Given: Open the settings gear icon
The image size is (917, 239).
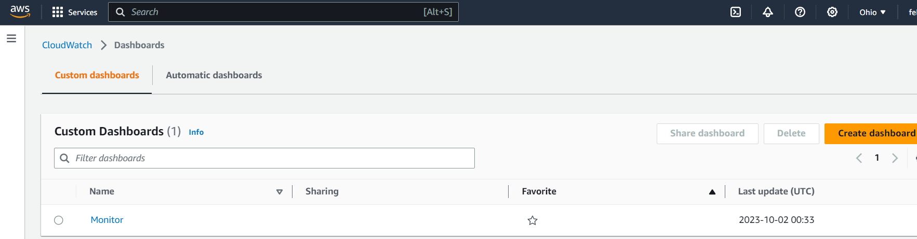Looking at the screenshot, I should [832, 12].
